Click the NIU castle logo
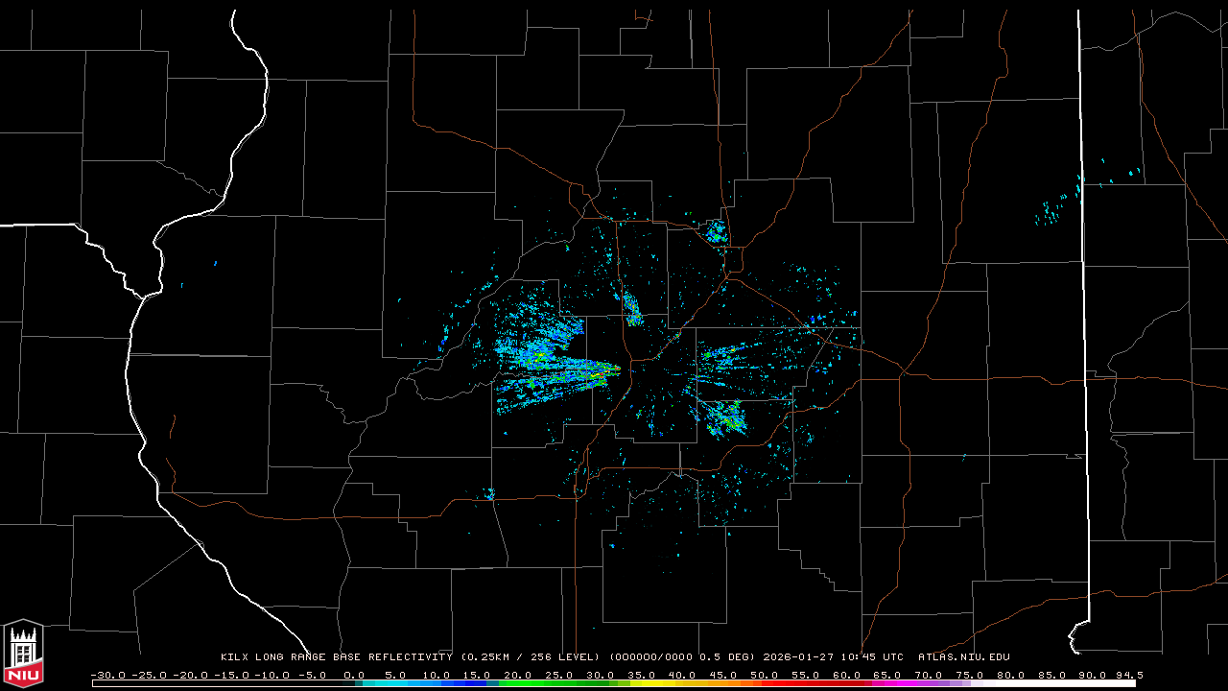Viewport: 1228px width, 691px height. [x=23, y=653]
